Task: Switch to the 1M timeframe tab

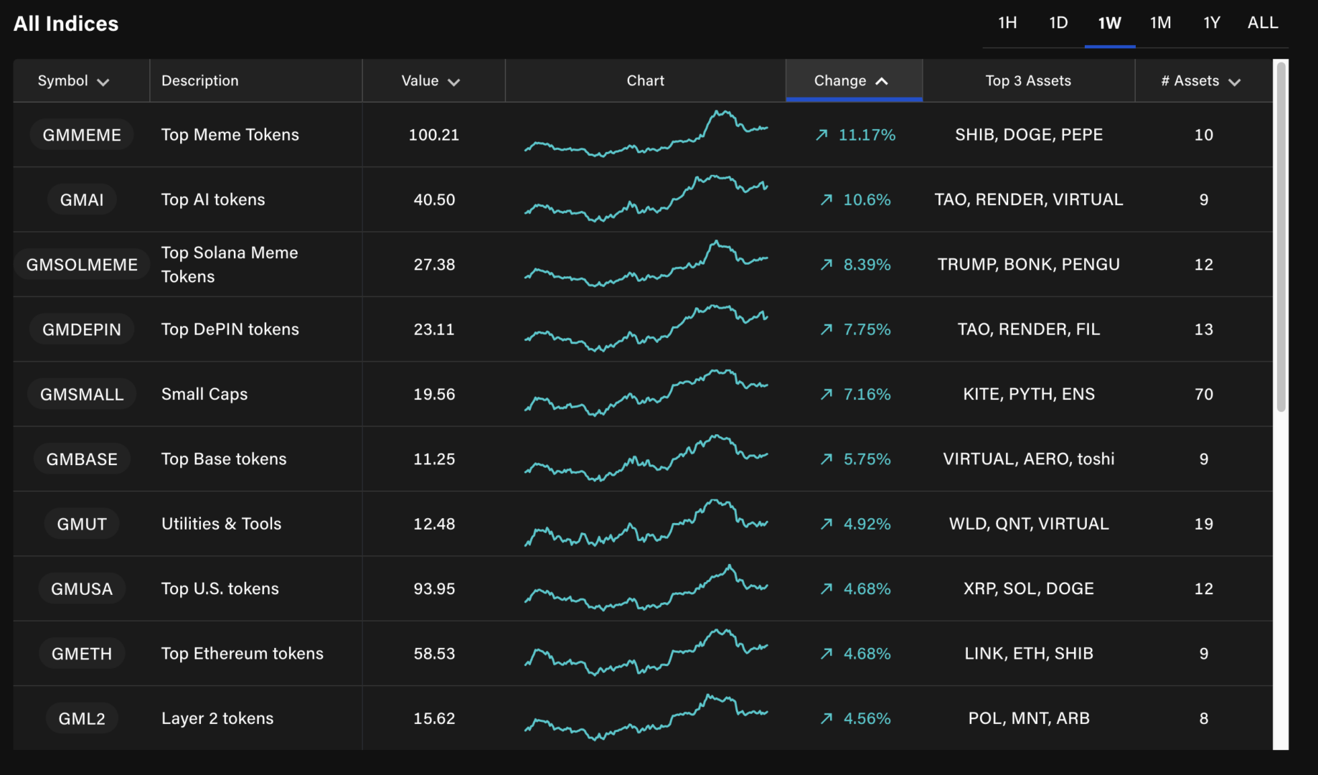Action: (1159, 22)
